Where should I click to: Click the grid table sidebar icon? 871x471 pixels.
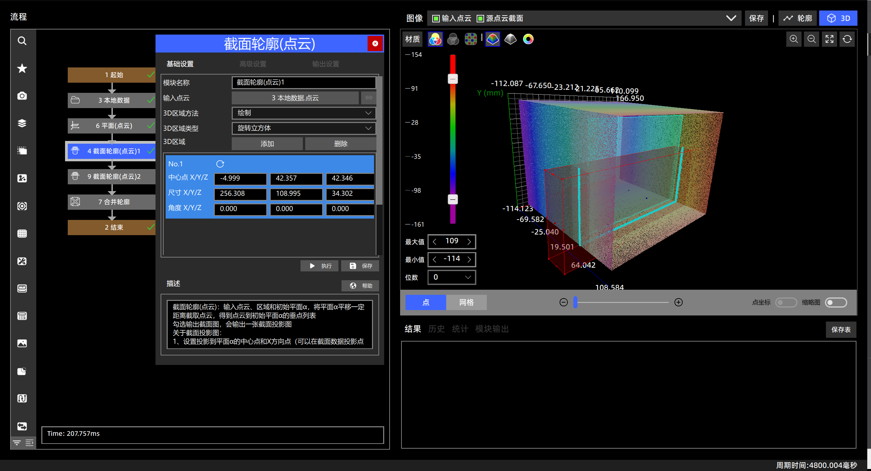tap(22, 233)
